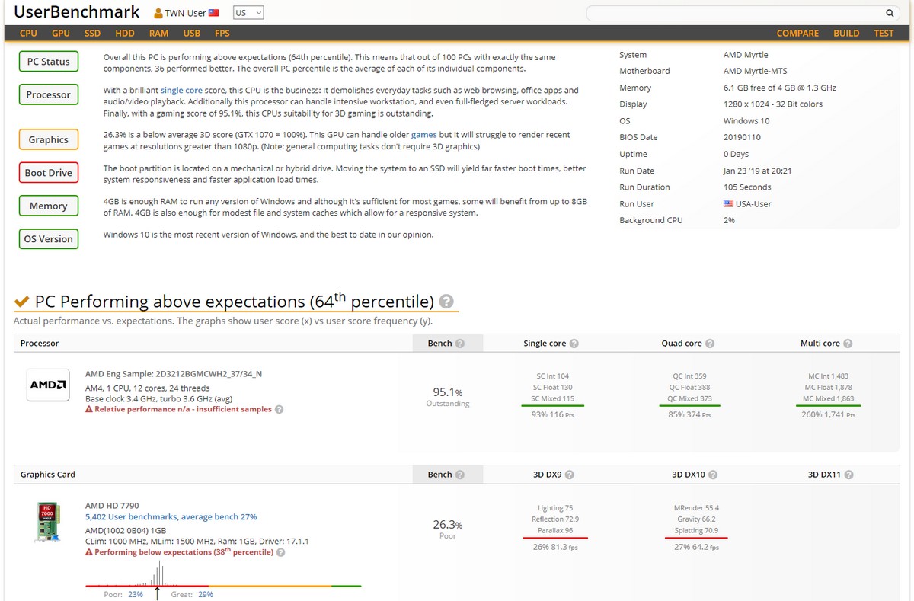Click the '6.1 GB free of 4 GB' memory value
The height and width of the screenshot is (601, 914).
[780, 88]
